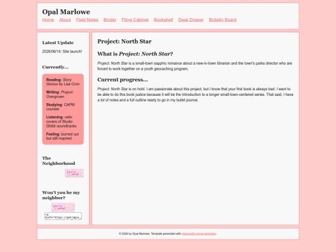This screenshot has width=336, height=252.
Task: Click the Listening: cello covers entry
Action: pyautogui.click(x=61, y=121)
